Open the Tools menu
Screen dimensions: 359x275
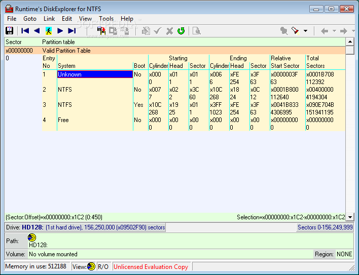coord(106,19)
